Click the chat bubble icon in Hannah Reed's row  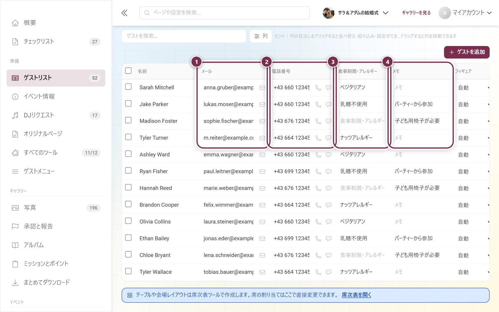(x=329, y=188)
